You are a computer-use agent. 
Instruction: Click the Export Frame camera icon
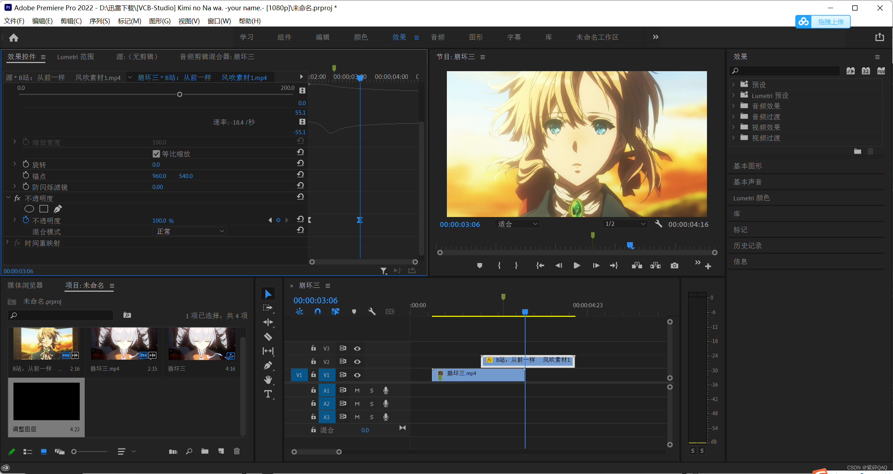click(x=674, y=265)
